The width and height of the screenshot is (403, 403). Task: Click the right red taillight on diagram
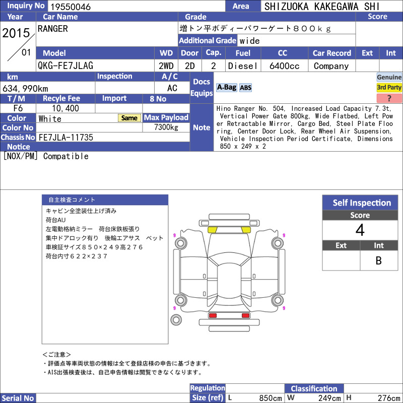245,315
